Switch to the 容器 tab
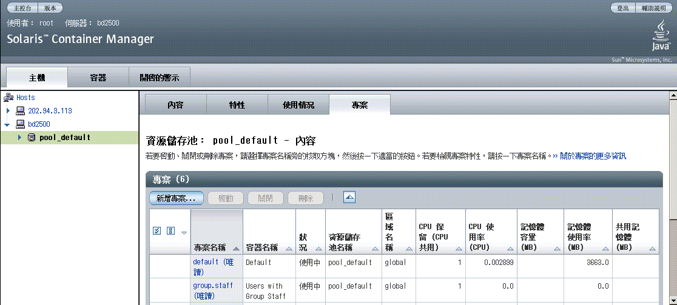This screenshot has width=677, height=305. pyautogui.click(x=98, y=78)
